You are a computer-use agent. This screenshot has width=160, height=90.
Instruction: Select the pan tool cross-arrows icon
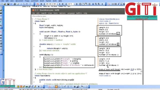coord(93,4)
